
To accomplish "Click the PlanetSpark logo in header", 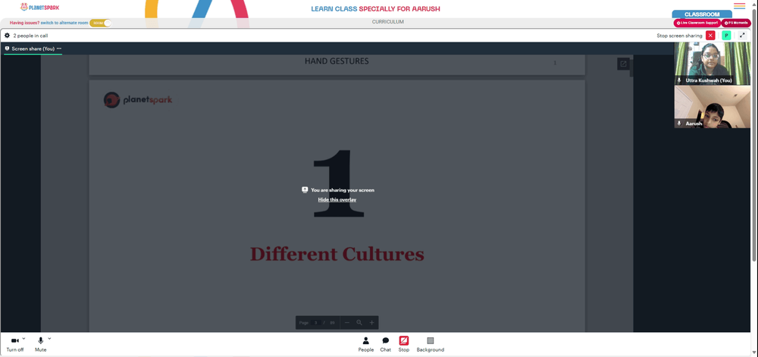I will [39, 8].
